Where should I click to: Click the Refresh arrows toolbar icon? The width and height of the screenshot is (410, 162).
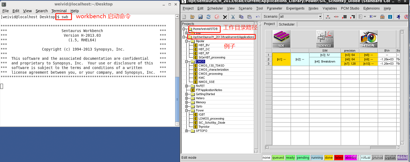pyautogui.click(x=208, y=17)
